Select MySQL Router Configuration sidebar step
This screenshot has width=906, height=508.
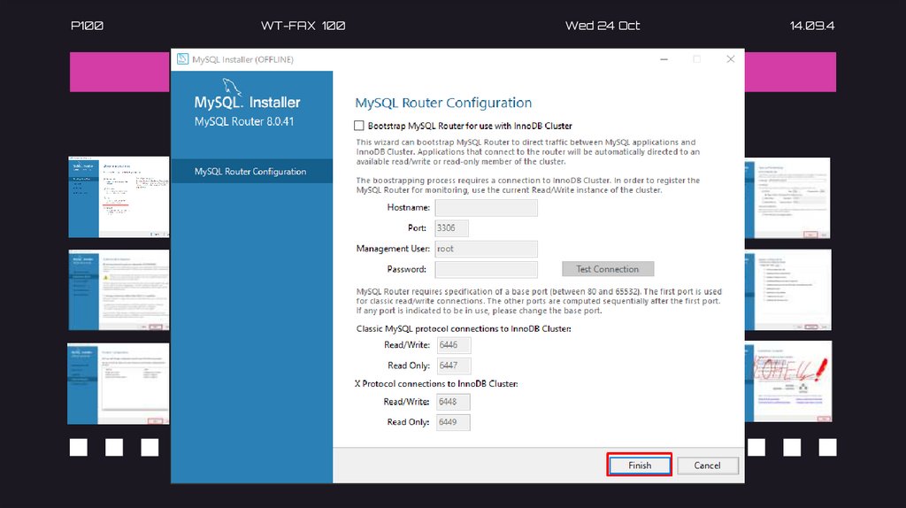(x=252, y=171)
